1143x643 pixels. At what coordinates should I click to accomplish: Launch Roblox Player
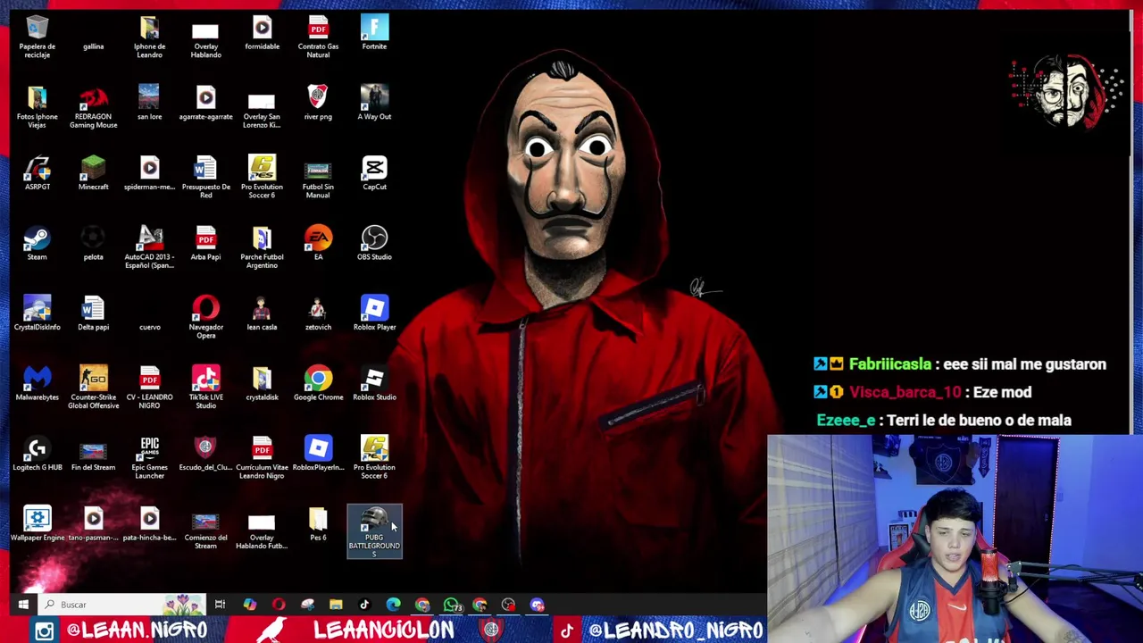pyautogui.click(x=374, y=314)
